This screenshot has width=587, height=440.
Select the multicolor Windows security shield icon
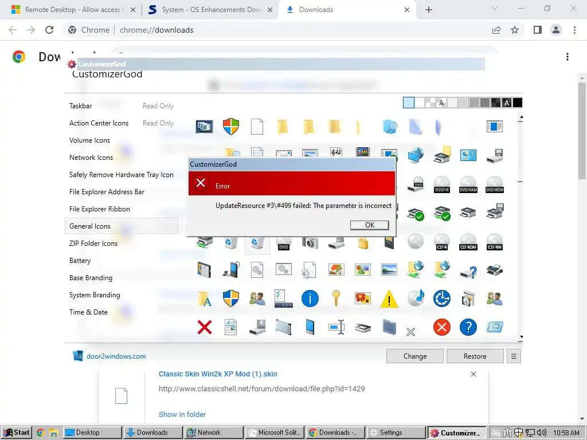pos(230,127)
